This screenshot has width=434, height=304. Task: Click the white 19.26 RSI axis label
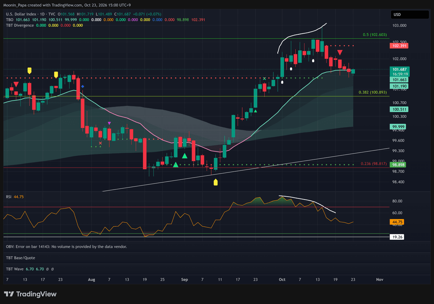point(397,237)
